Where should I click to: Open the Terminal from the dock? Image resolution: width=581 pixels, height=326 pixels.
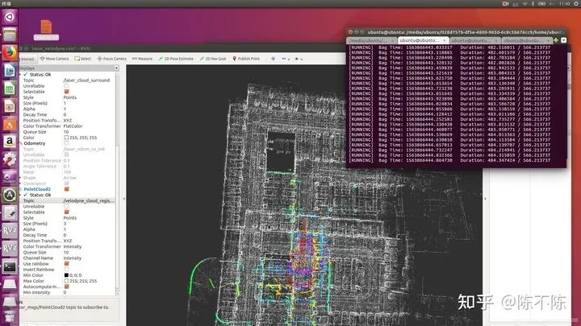coord(10,266)
